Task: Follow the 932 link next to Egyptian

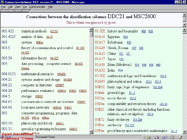Action: click(x=125, y=37)
